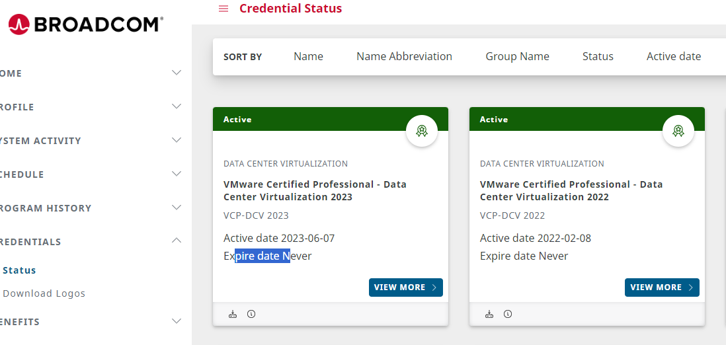Viewport: 726px width, 345px height.
Task: Click the title ending 'Center Virtualization 2022'
Action: pyautogui.click(x=571, y=191)
